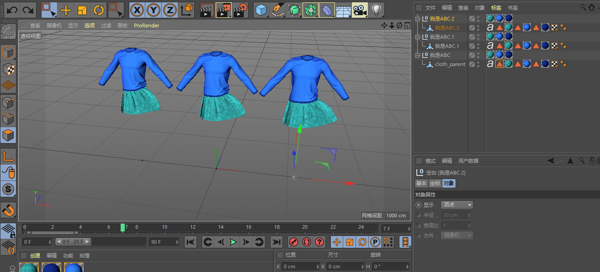This screenshot has width=600, height=272.
Task: Click teal material tag on 我是ABC row
Action: [x=490, y=55]
